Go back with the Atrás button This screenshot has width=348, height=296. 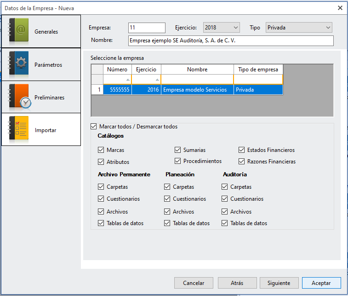pyautogui.click(x=237, y=283)
